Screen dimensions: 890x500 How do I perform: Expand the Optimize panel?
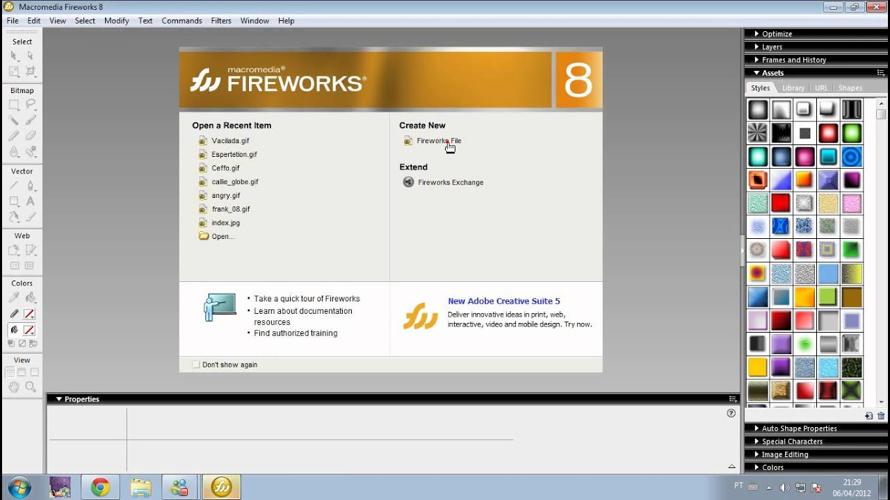(777, 34)
